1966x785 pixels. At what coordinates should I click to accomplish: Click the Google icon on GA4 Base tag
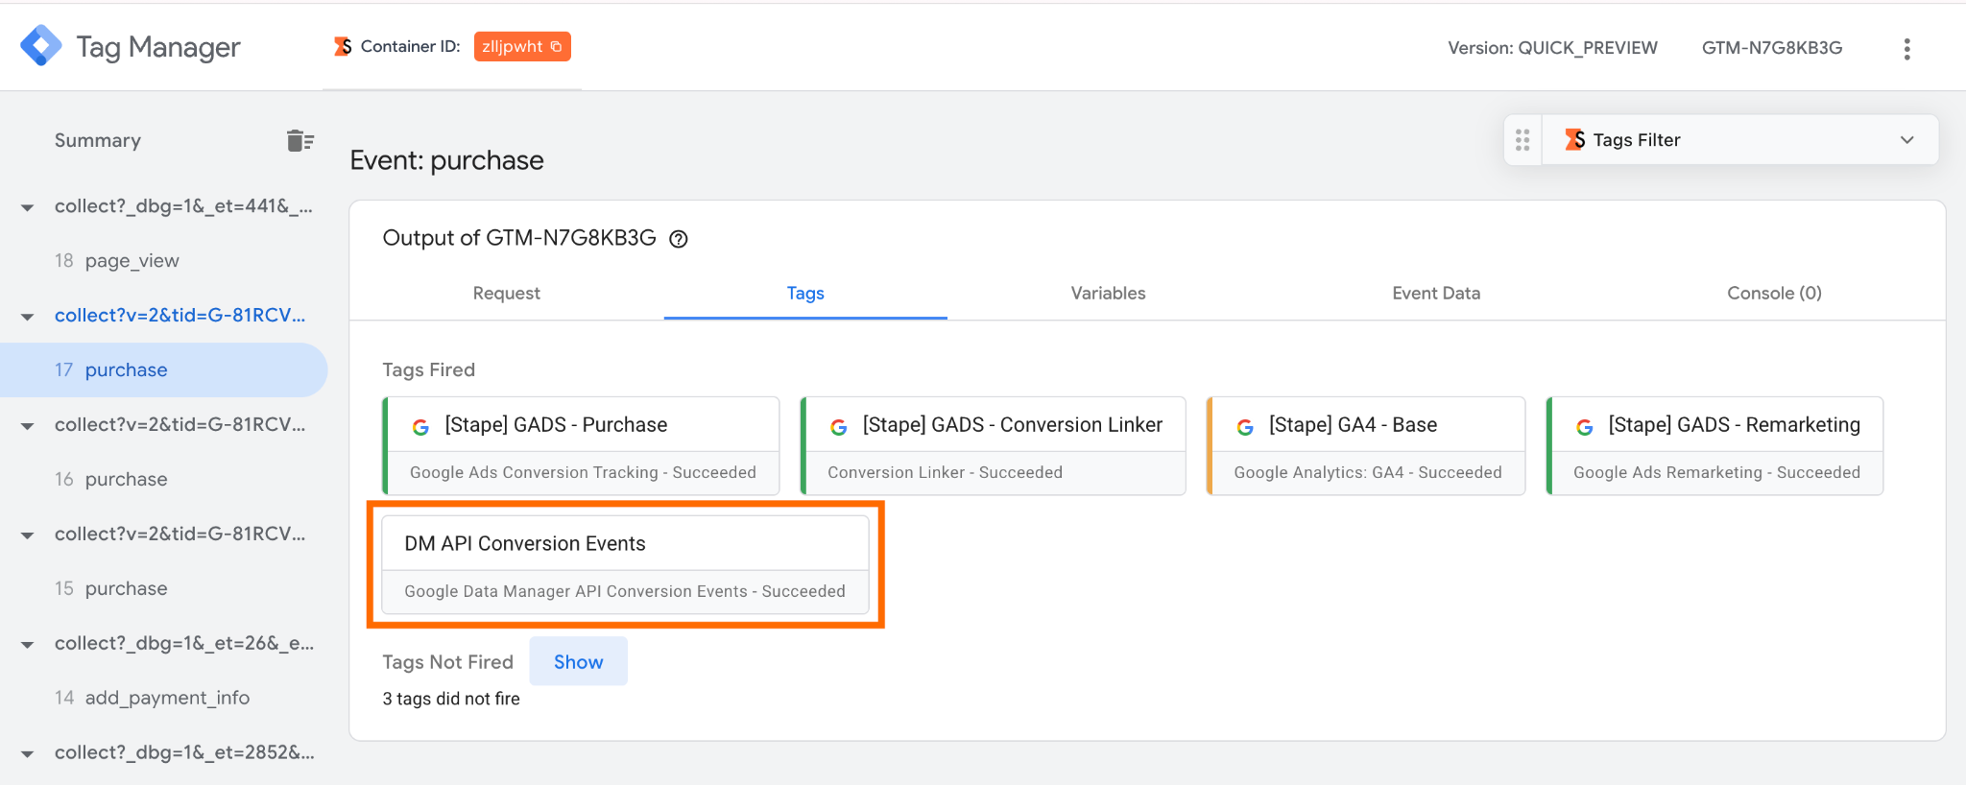(1245, 427)
